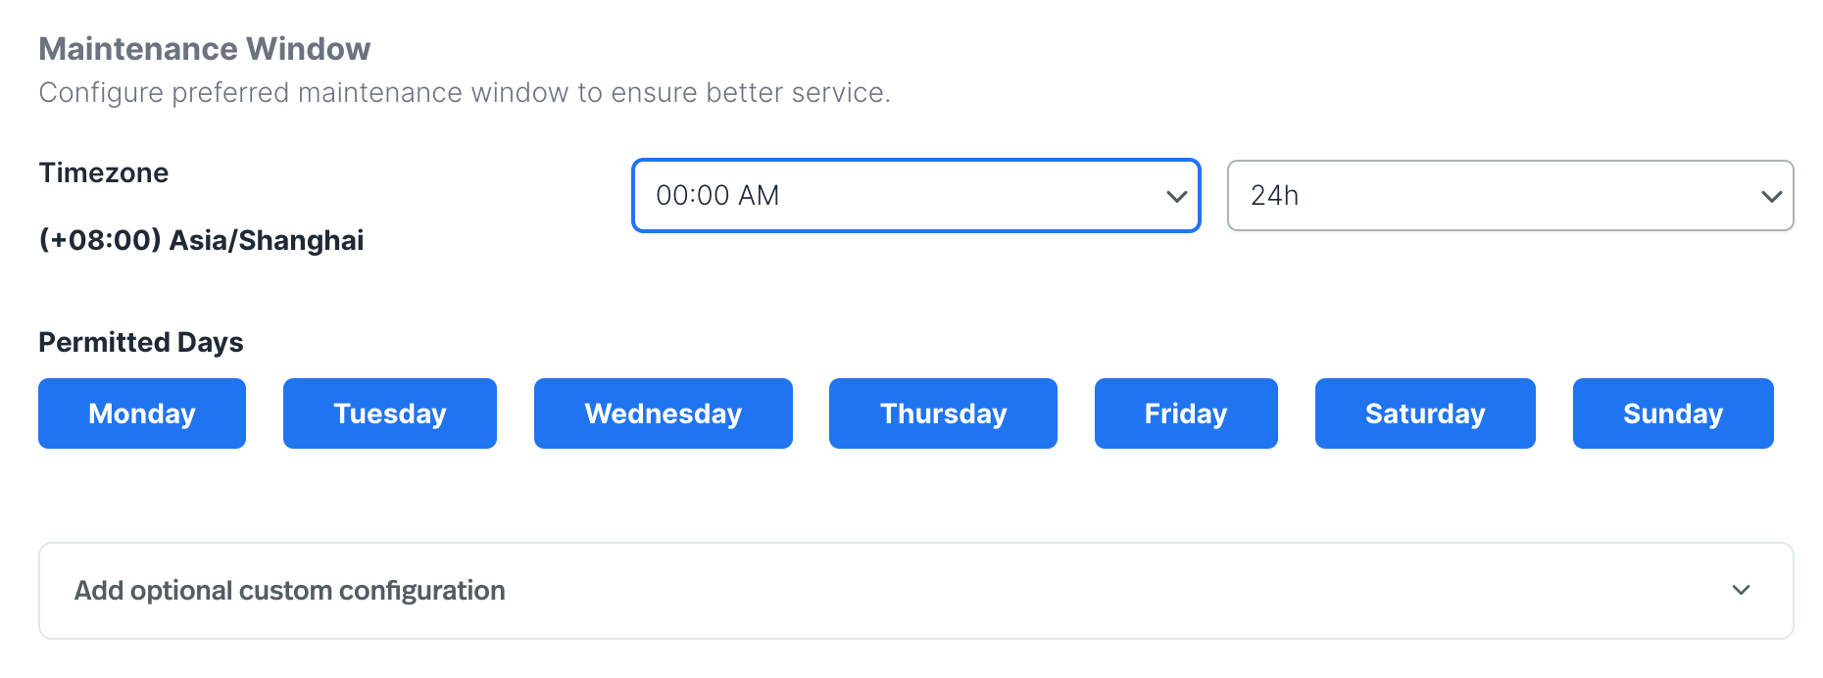Image resolution: width=1823 pixels, height=678 pixels.
Task: Open the 24h duration dropdown
Action: pos(1509,196)
